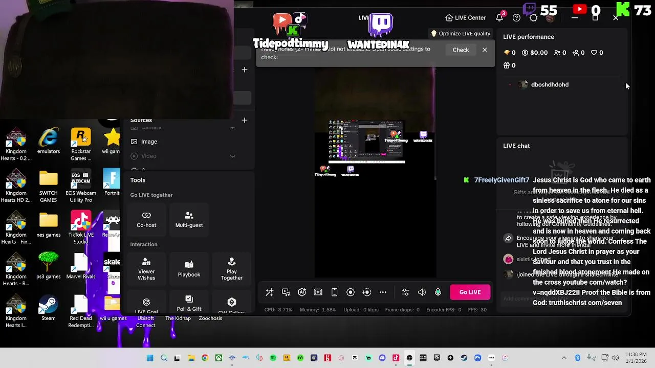
Task: Open the replay capture tool
Action: tap(366, 292)
